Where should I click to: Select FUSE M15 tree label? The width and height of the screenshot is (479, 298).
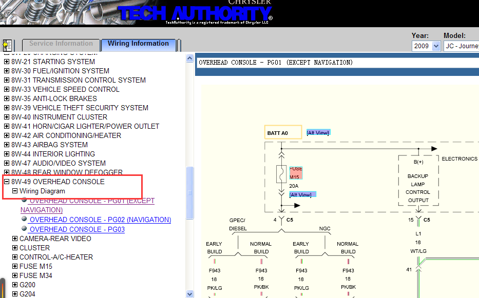(x=36, y=266)
